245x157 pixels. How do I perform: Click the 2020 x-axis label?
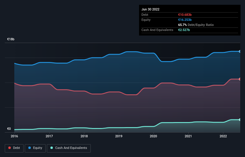pos(153,136)
